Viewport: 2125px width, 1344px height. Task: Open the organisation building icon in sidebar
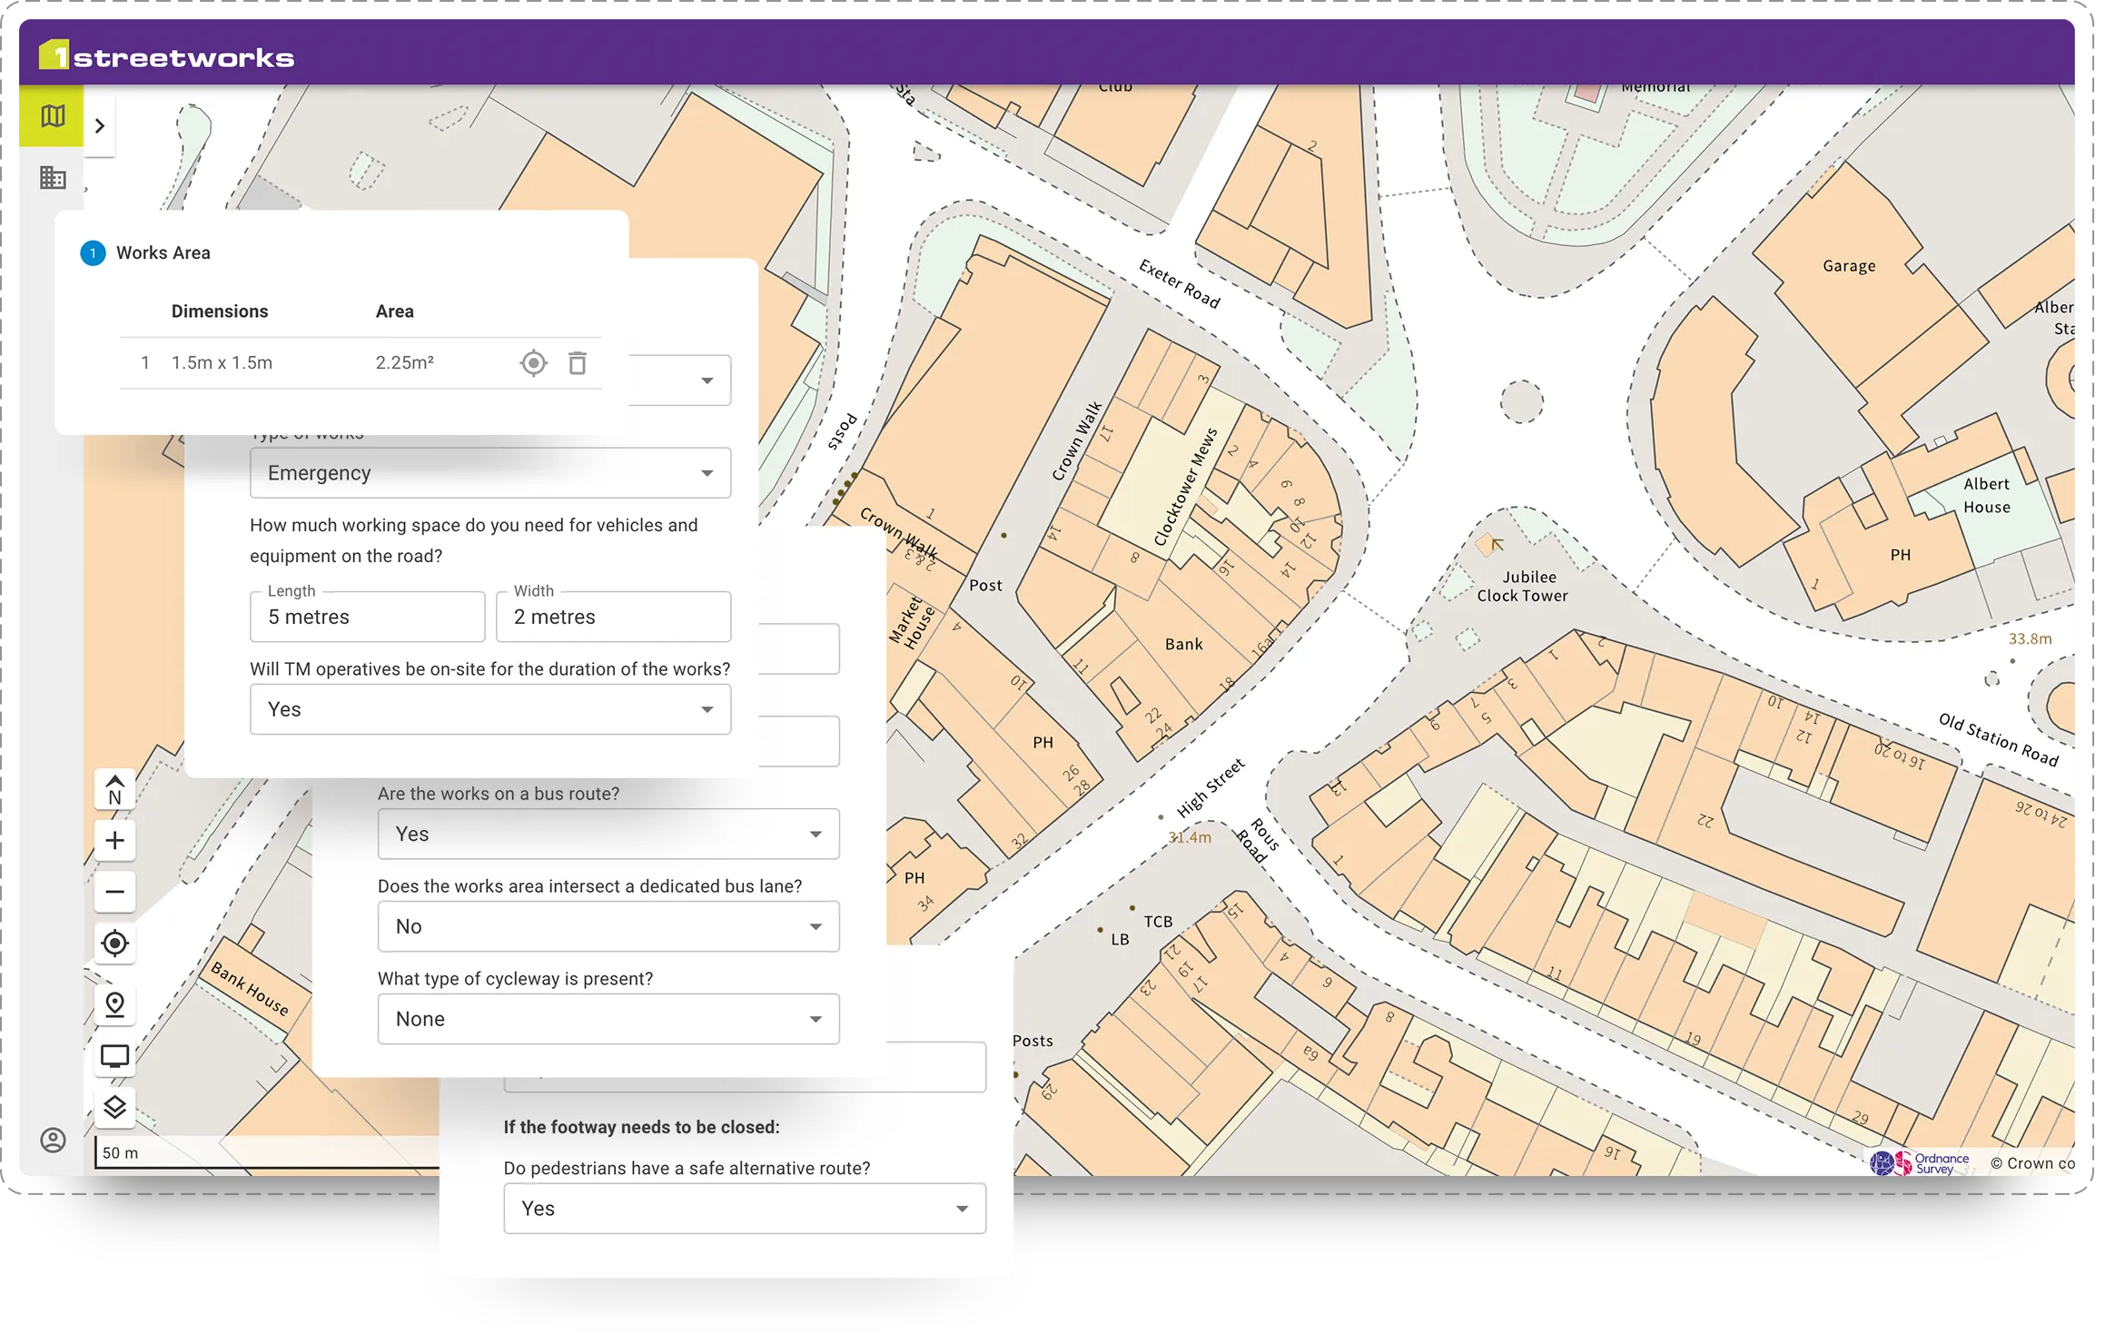pyautogui.click(x=53, y=177)
